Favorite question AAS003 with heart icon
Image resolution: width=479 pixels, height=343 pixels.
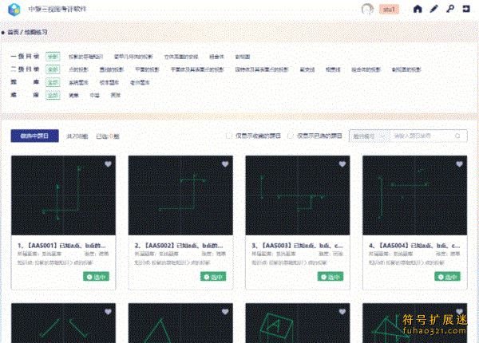pos(342,164)
